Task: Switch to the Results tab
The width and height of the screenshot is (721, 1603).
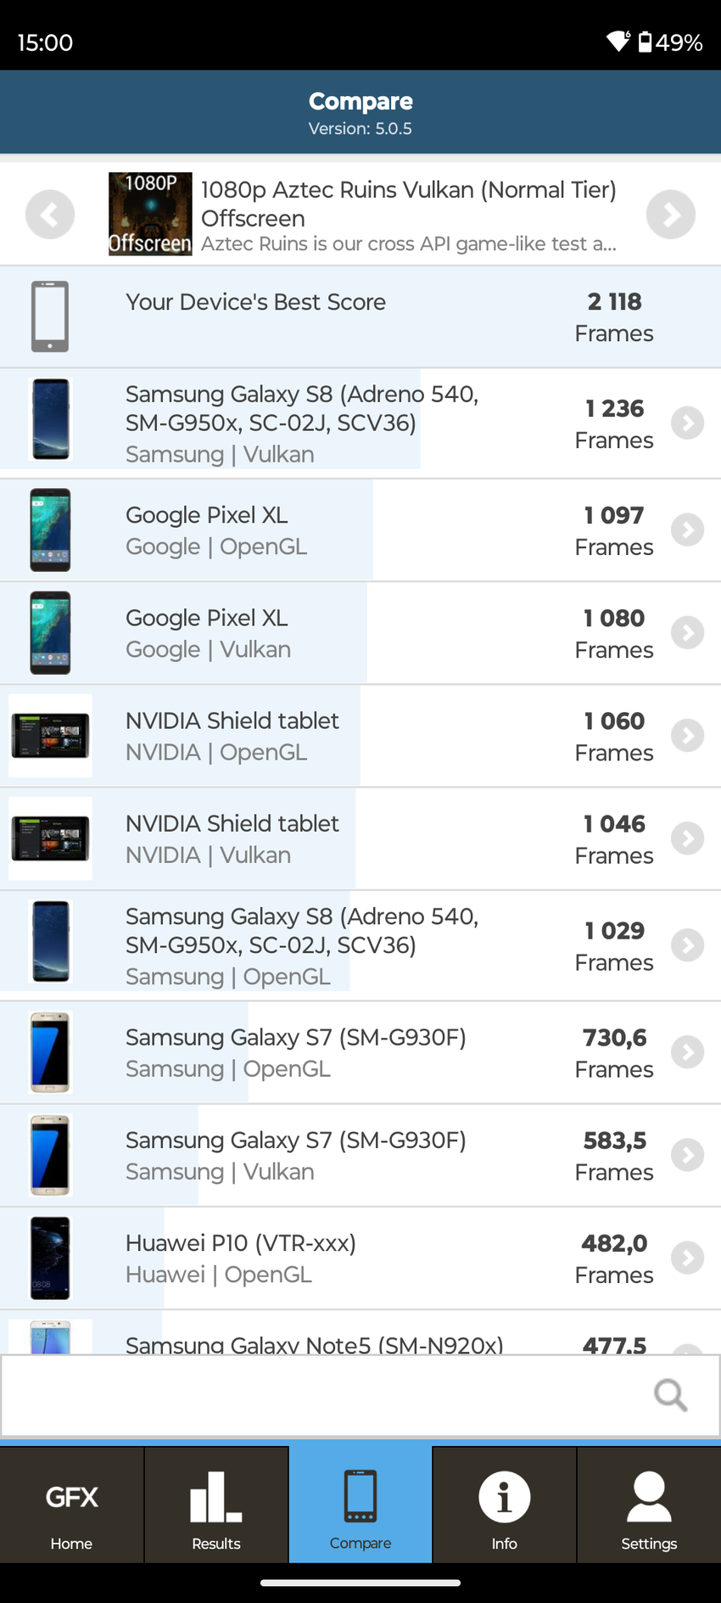Action: pyautogui.click(x=216, y=1505)
